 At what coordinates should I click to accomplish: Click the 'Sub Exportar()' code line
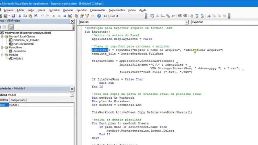(97, 32)
